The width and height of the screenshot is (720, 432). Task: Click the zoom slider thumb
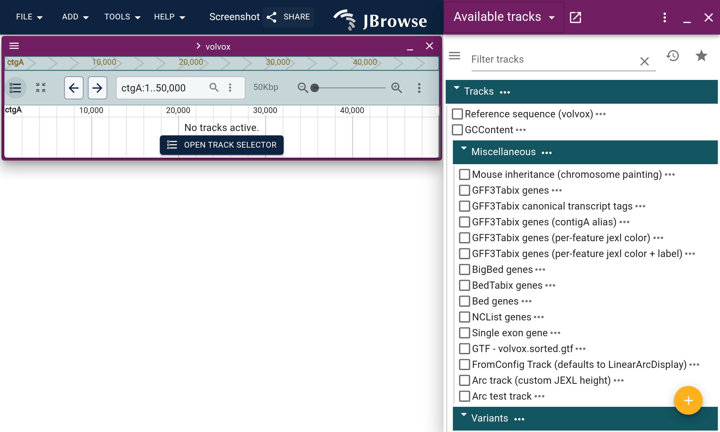click(x=315, y=88)
